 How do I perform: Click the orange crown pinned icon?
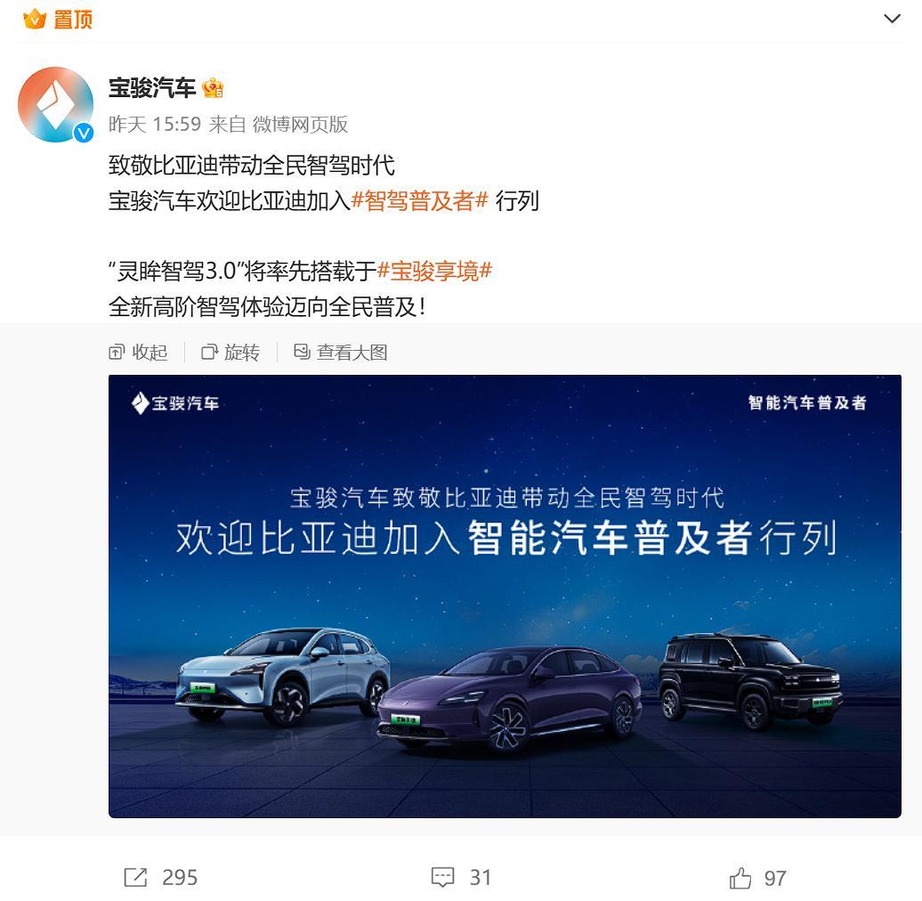point(35,20)
